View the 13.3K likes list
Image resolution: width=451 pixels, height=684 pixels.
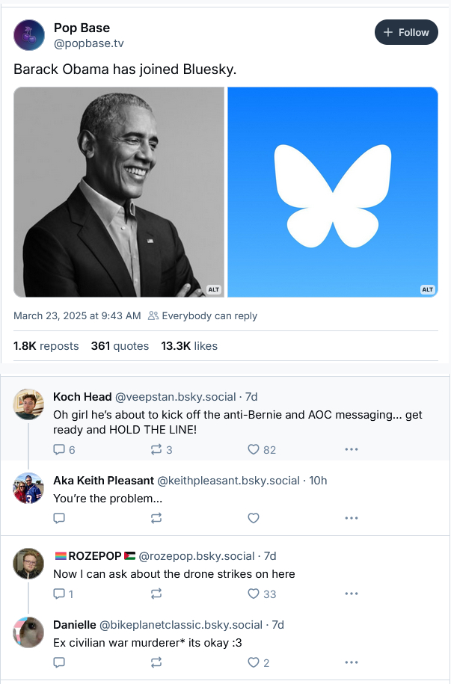(189, 346)
